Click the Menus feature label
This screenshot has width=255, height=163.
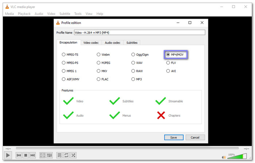[x=126, y=116]
